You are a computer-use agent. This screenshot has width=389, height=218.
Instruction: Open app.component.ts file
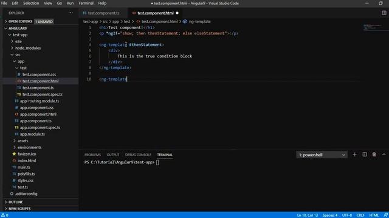click(36, 121)
